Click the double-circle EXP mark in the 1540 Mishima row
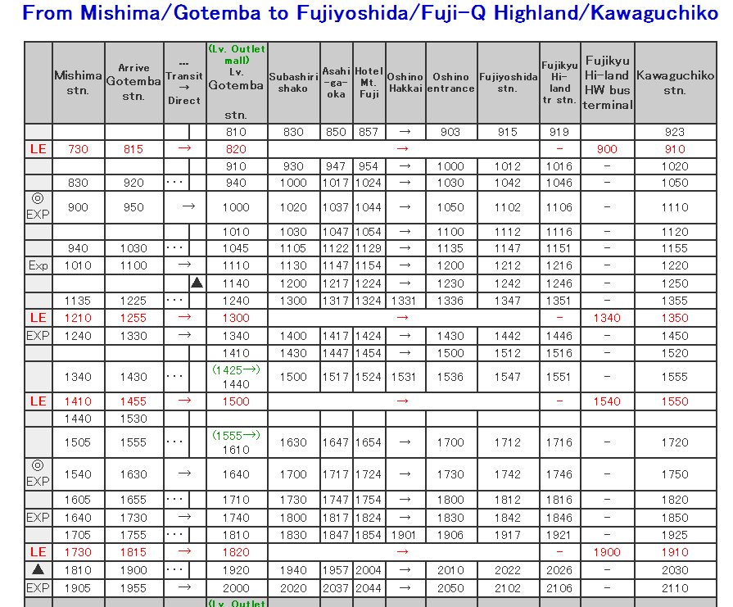Viewport: 733px width, 607px height. (x=38, y=473)
